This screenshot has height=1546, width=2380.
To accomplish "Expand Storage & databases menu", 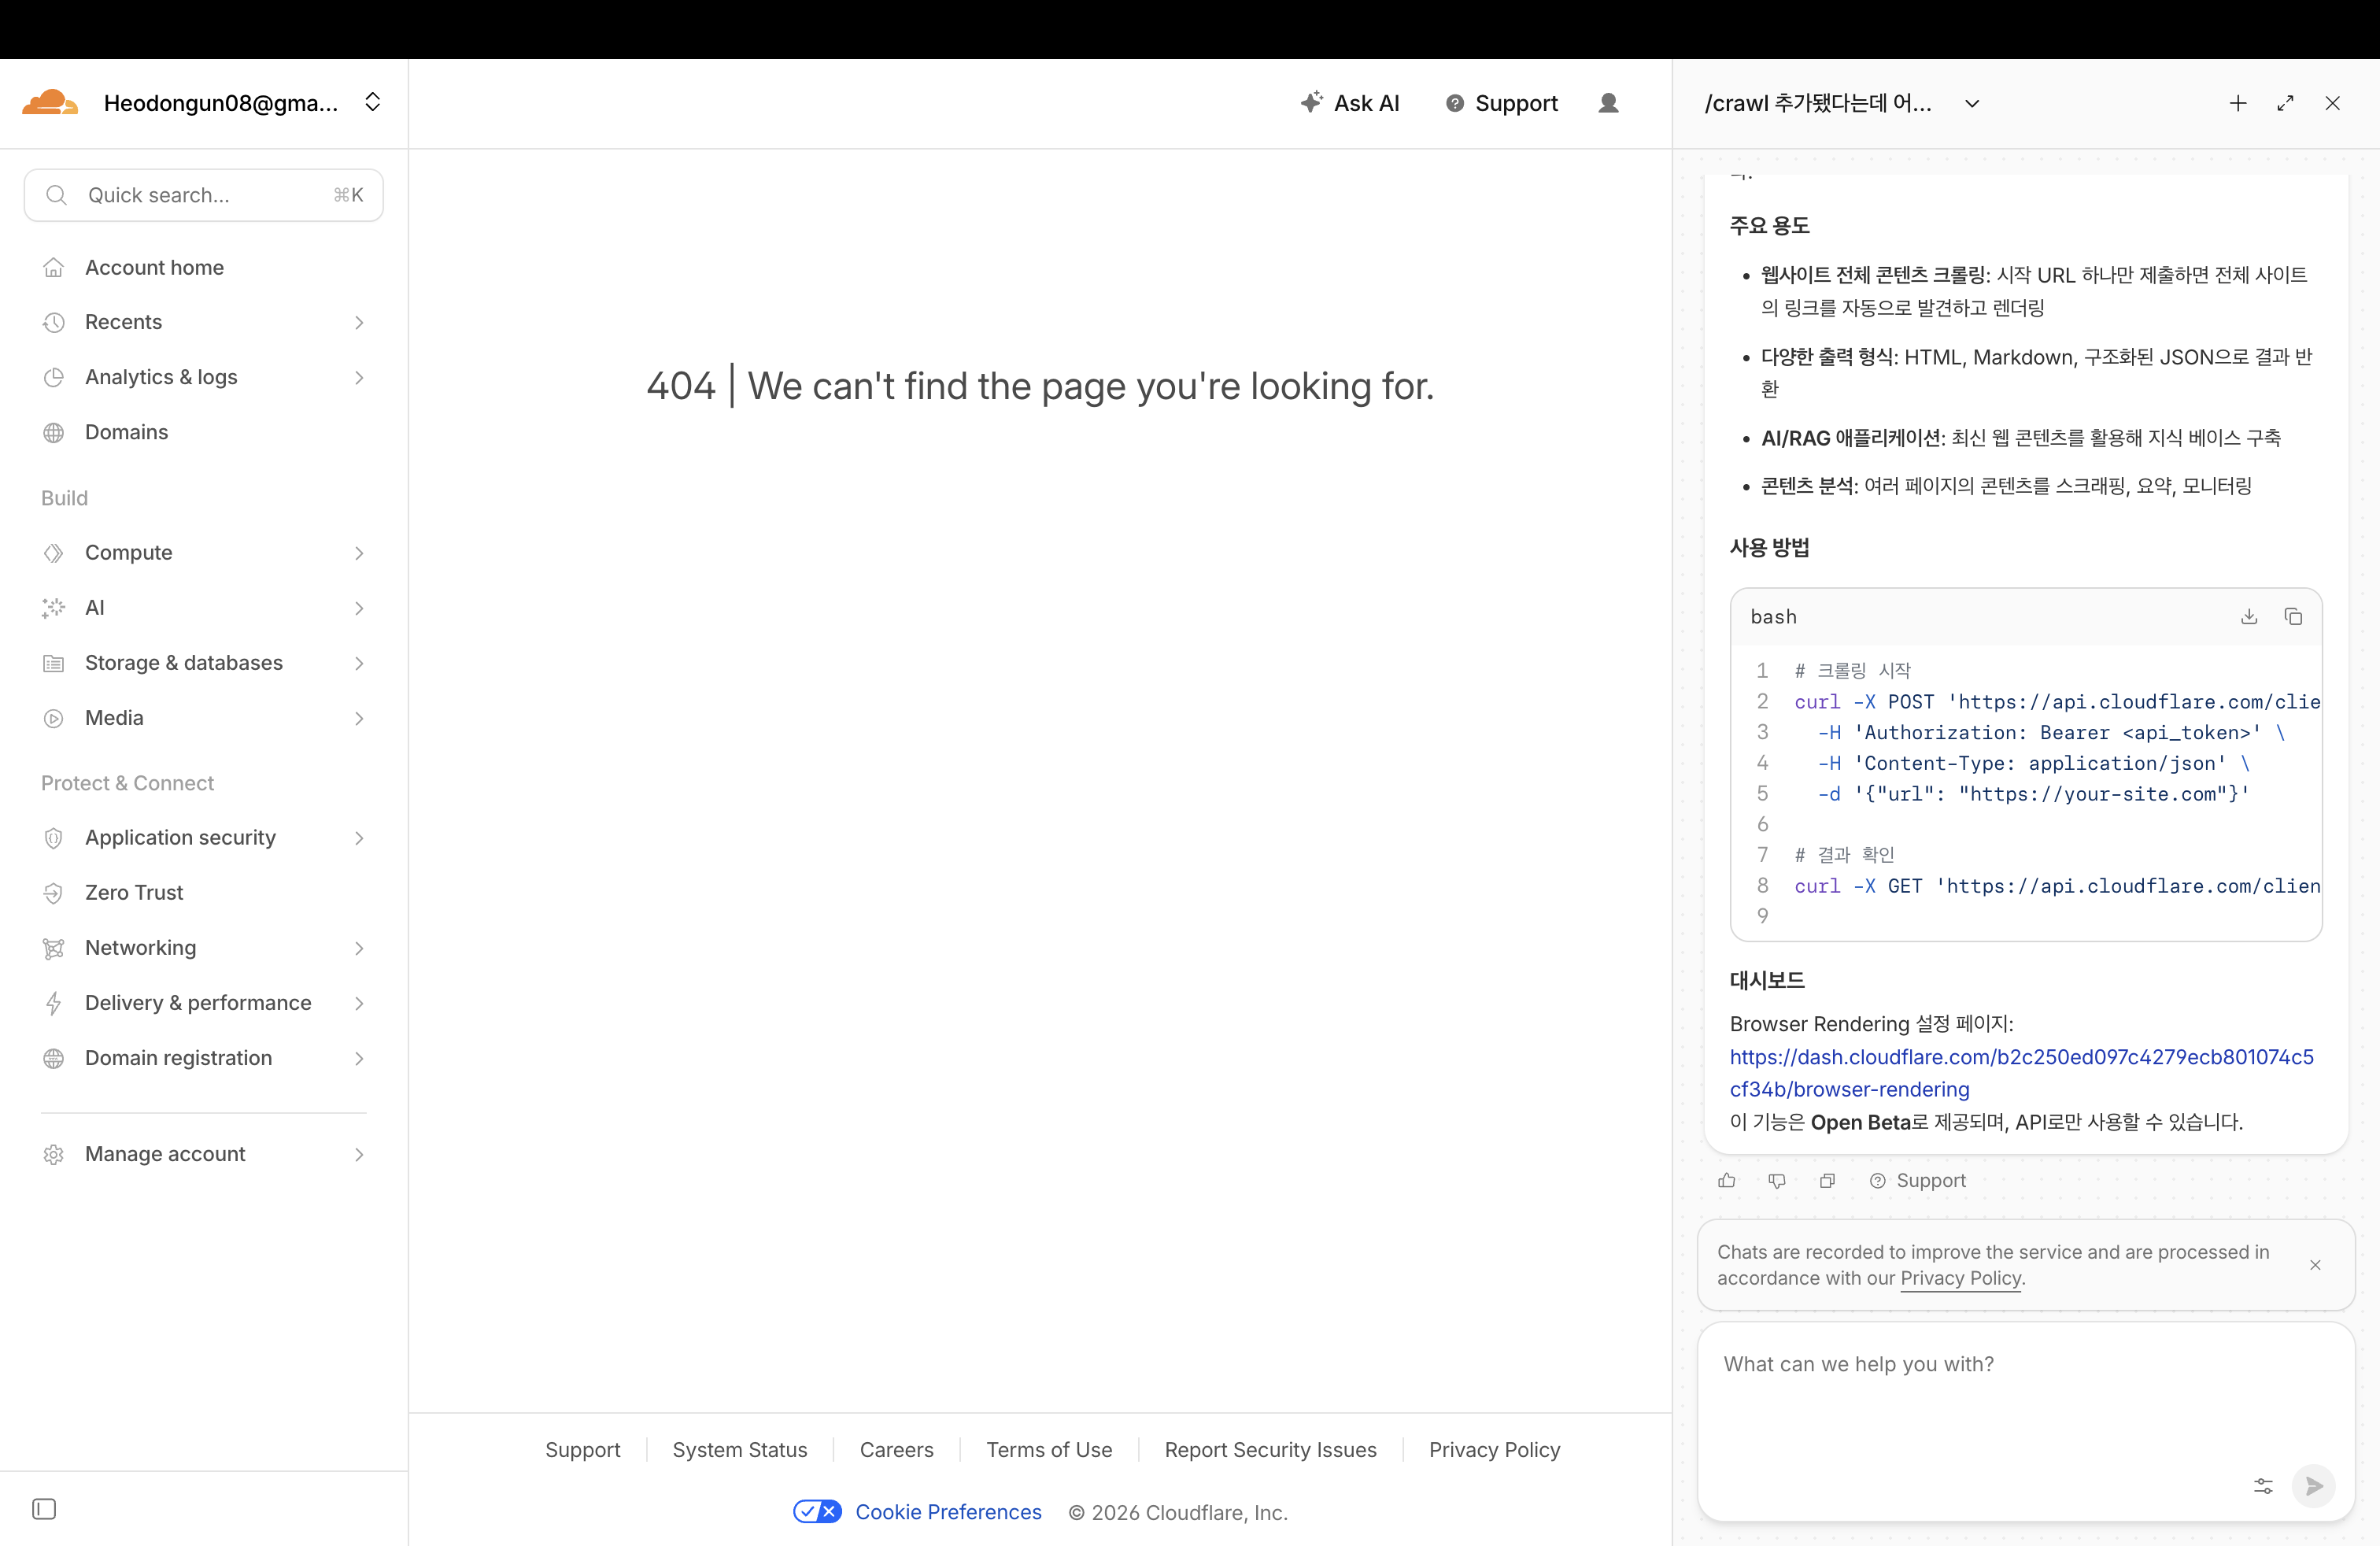I will (204, 663).
